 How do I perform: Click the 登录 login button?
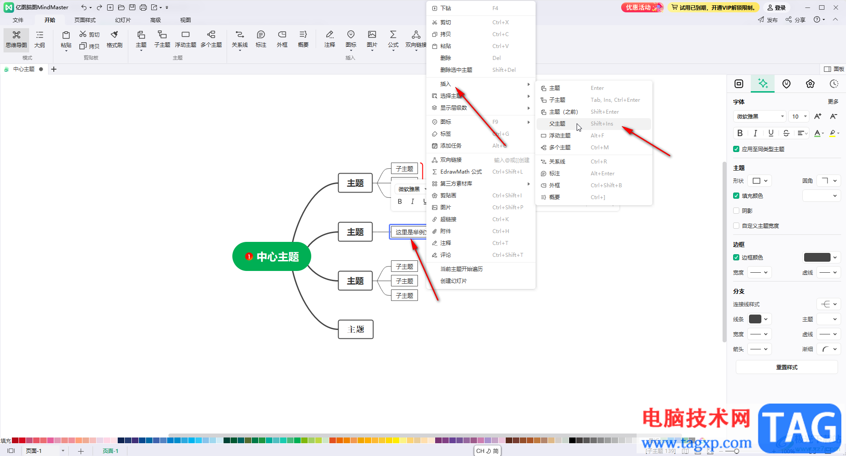point(776,7)
